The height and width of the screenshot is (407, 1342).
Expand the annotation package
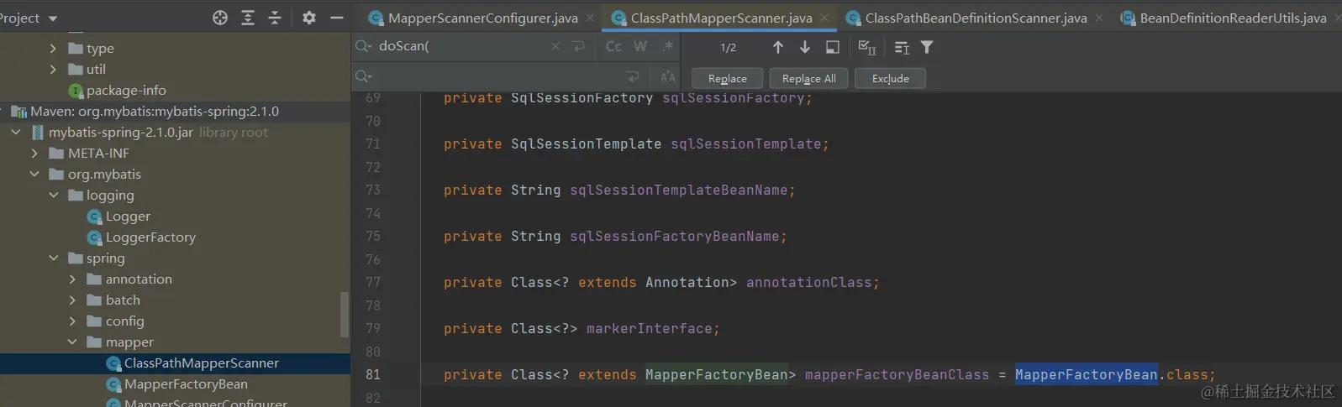[71, 279]
